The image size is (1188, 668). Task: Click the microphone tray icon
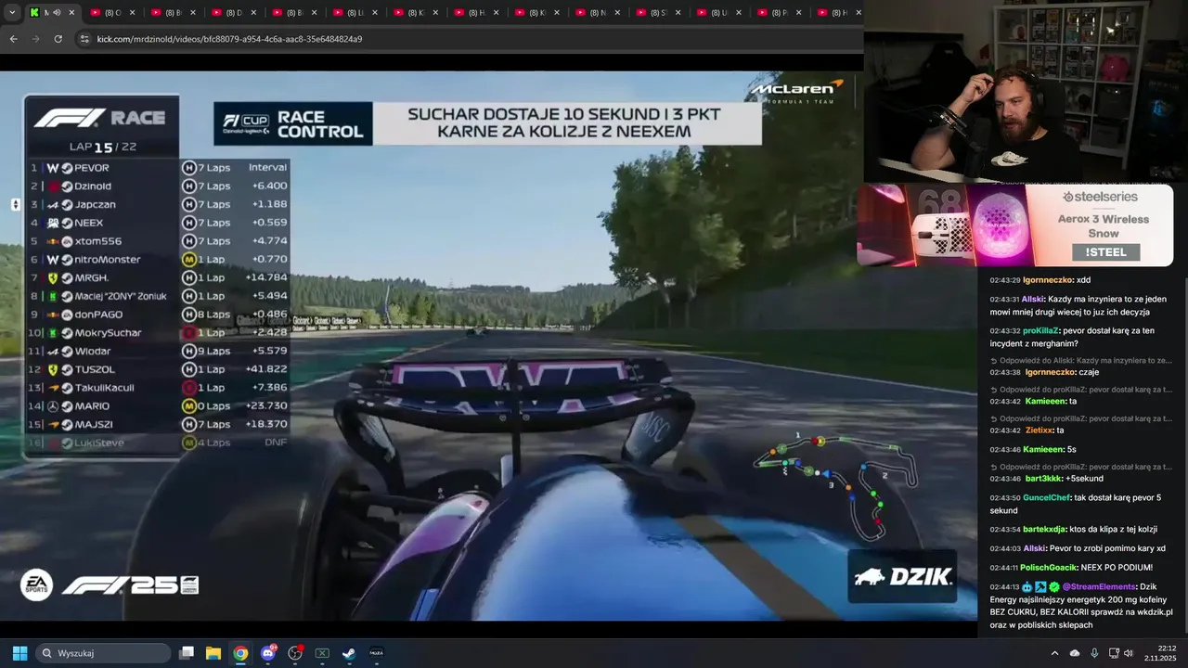coord(1094,653)
